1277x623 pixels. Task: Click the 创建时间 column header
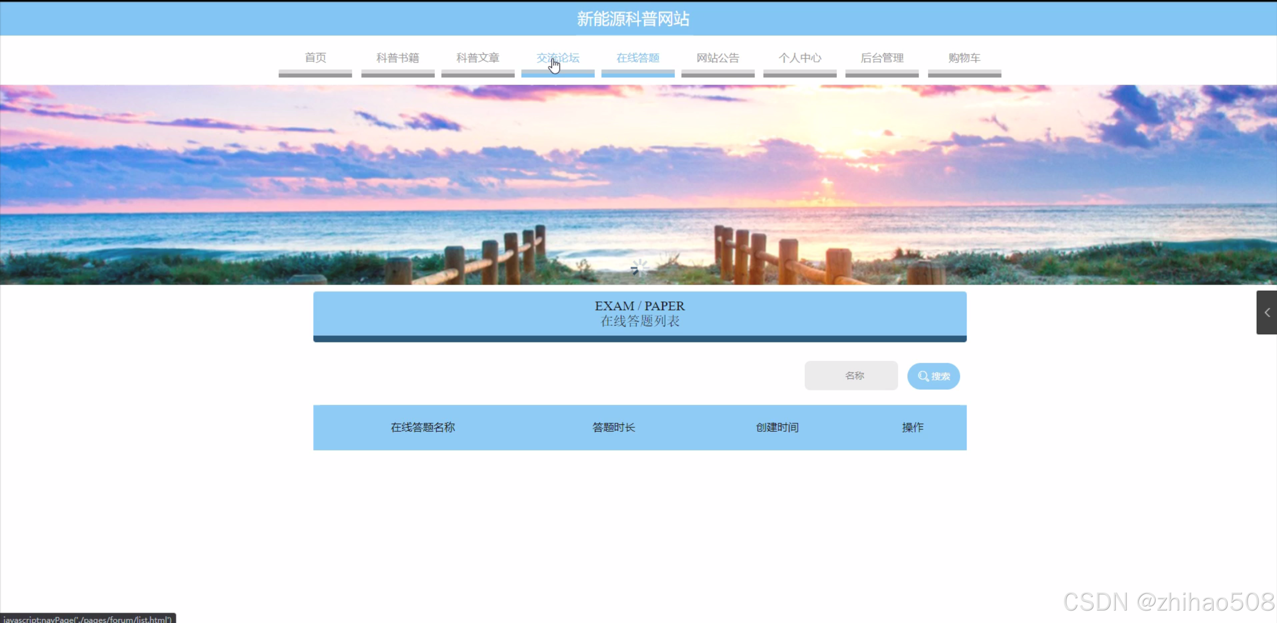coord(777,427)
